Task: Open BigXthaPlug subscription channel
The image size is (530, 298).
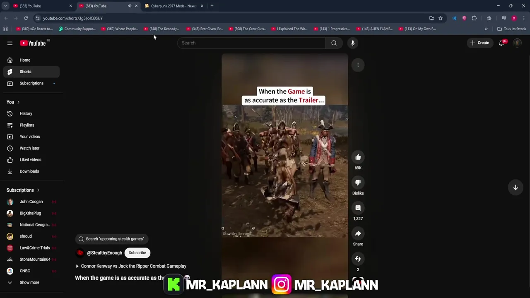Action: 31,213
